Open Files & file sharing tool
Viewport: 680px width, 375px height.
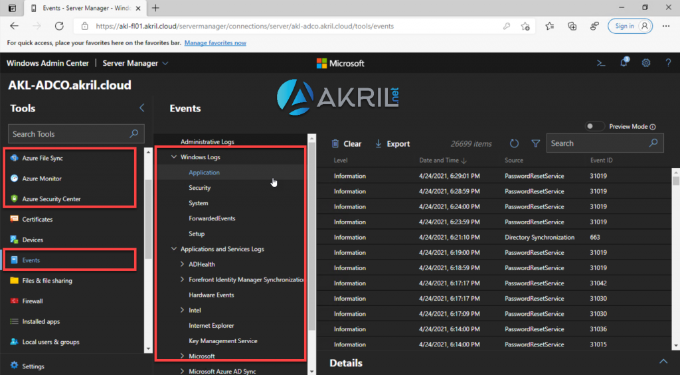click(x=47, y=281)
